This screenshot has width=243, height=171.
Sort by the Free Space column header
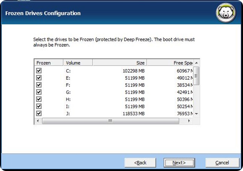[170, 63]
